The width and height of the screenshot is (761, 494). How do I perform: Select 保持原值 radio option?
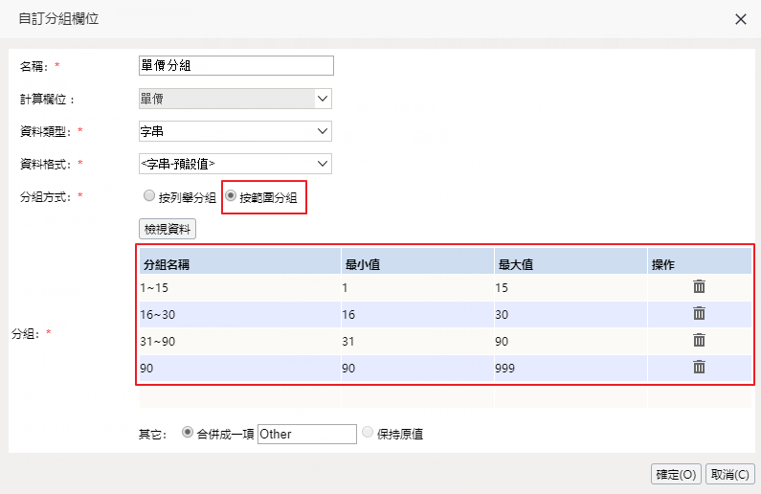point(369,433)
